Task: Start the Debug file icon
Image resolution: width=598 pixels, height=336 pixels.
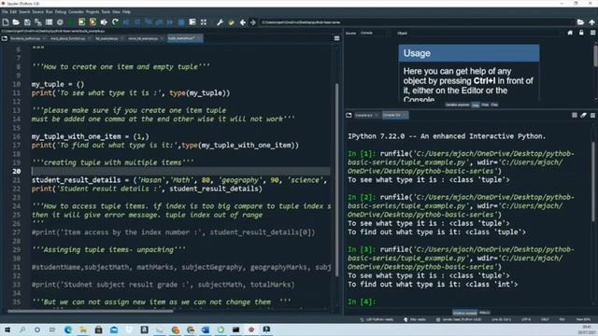Action: click(126, 22)
